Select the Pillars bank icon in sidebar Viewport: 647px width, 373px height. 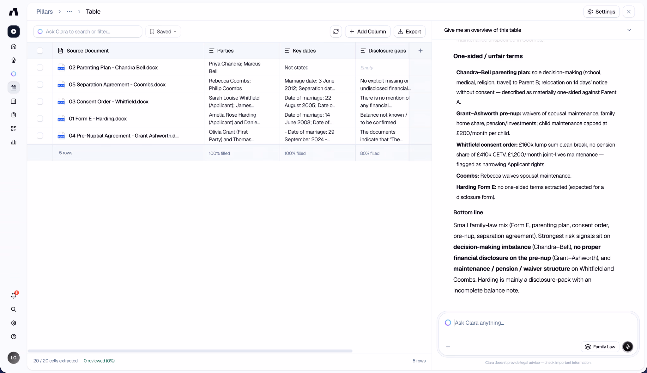pyautogui.click(x=14, y=88)
